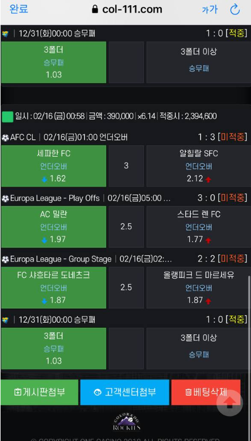Click the gift box icon next to the lower 12/31 entry
The height and width of the screenshot is (441, 251).
click(5, 320)
